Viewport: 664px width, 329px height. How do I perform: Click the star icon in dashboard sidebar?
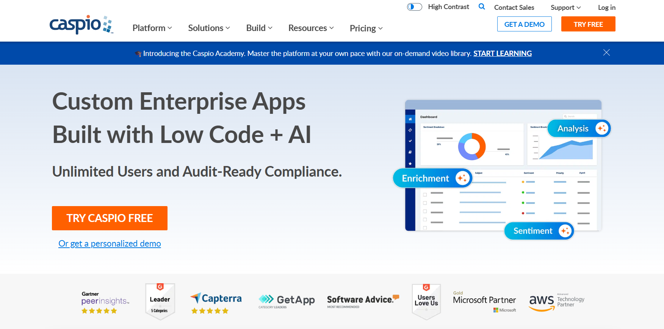pyautogui.click(x=410, y=163)
